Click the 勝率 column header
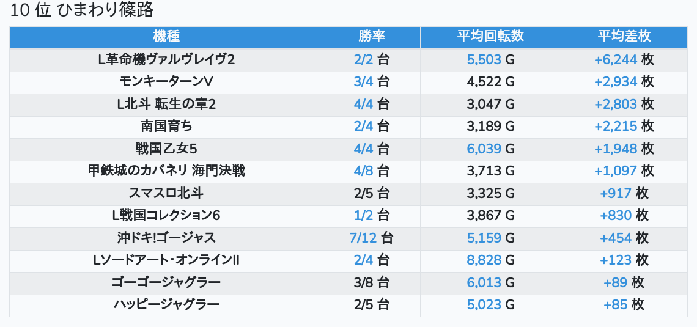 [372, 37]
